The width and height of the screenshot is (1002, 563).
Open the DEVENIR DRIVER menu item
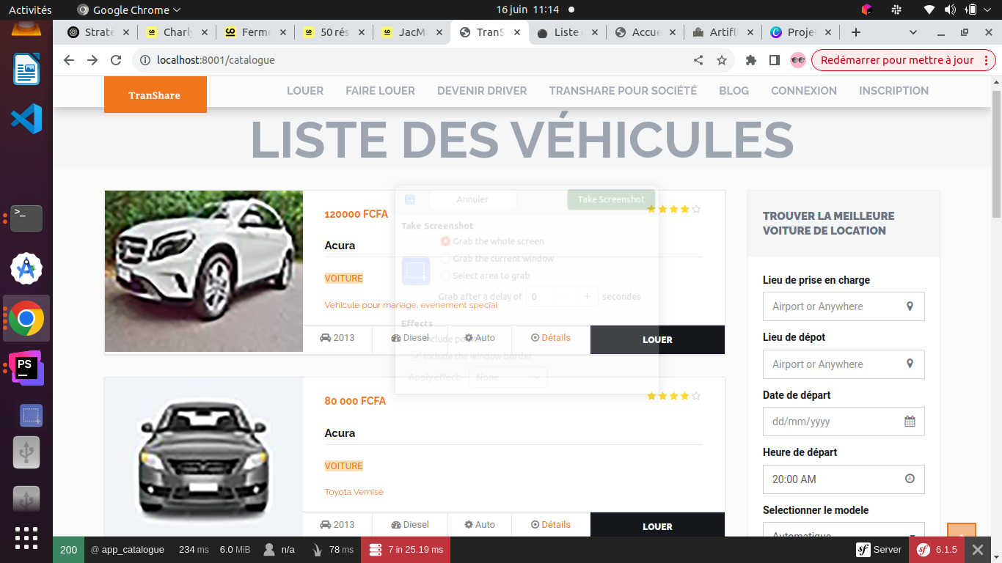(482, 91)
